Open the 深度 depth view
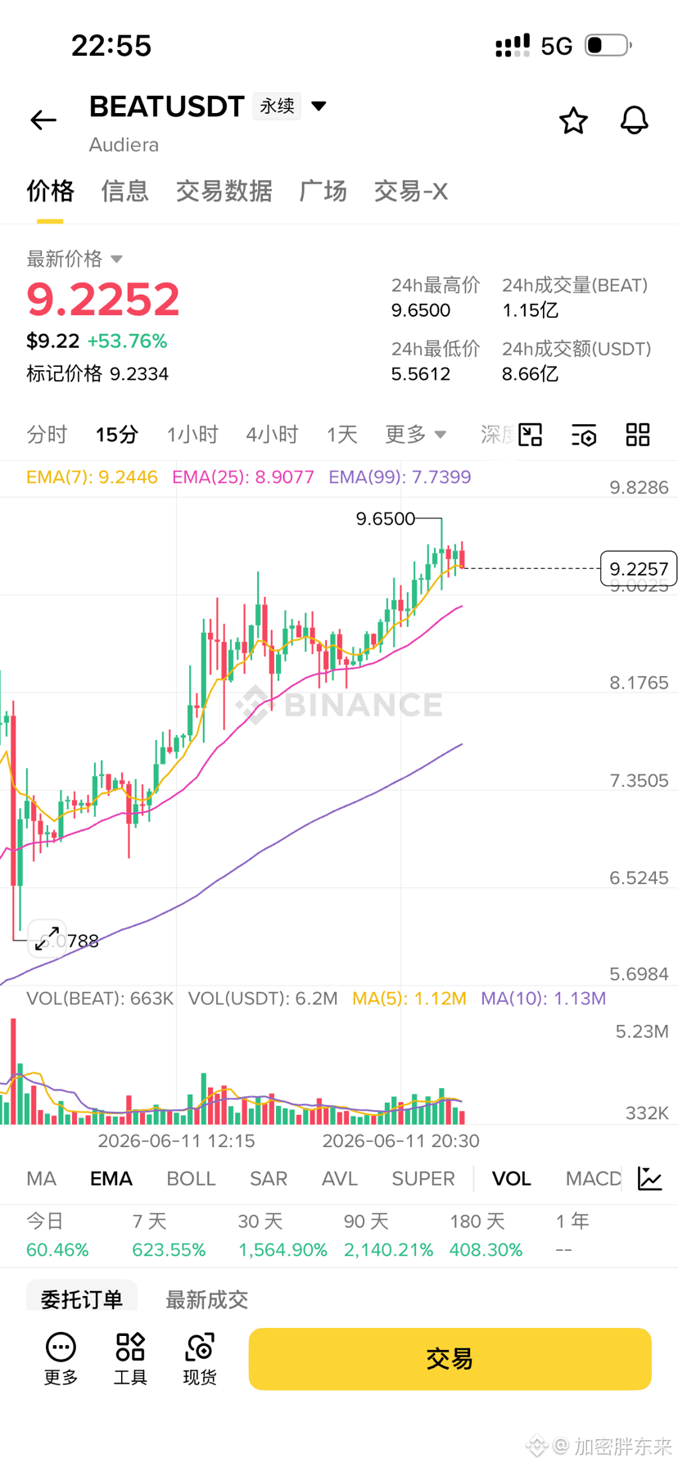The height and width of the screenshot is (1467, 678). click(499, 435)
